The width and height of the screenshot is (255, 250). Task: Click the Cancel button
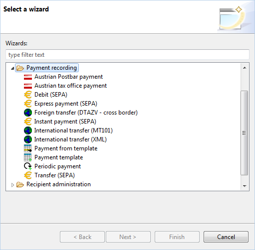click(226, 237)
